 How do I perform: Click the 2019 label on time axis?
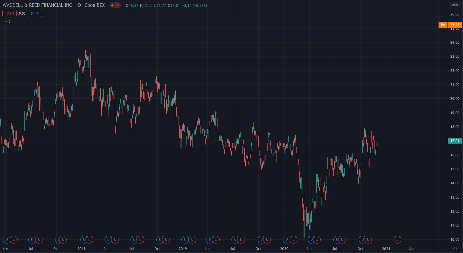click(x=183, y=249)
